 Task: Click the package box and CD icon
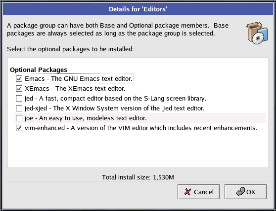click(x=257, y=33)
